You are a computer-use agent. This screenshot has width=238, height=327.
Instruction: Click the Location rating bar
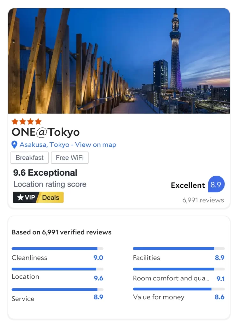pos(57,269)
